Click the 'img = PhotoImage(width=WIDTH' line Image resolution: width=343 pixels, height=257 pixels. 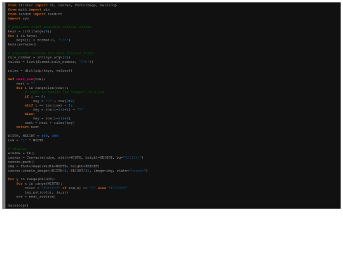tap(53, 166)
